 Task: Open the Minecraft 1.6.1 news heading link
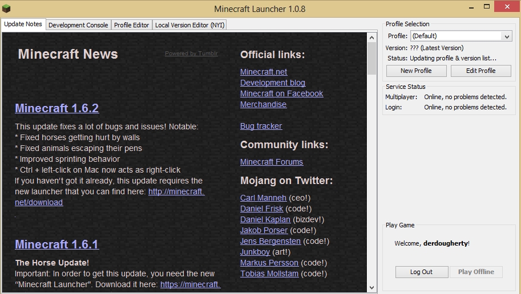tap(56, 244)
